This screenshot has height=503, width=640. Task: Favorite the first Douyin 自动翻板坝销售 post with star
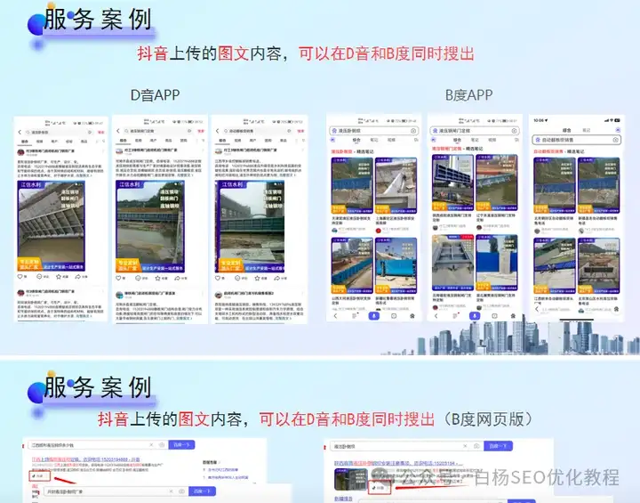[257, 278]
